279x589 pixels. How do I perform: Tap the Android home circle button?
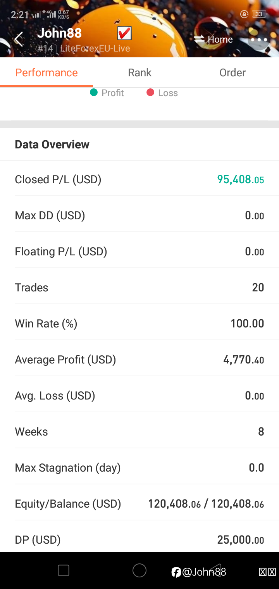click(x=139, y=570)
